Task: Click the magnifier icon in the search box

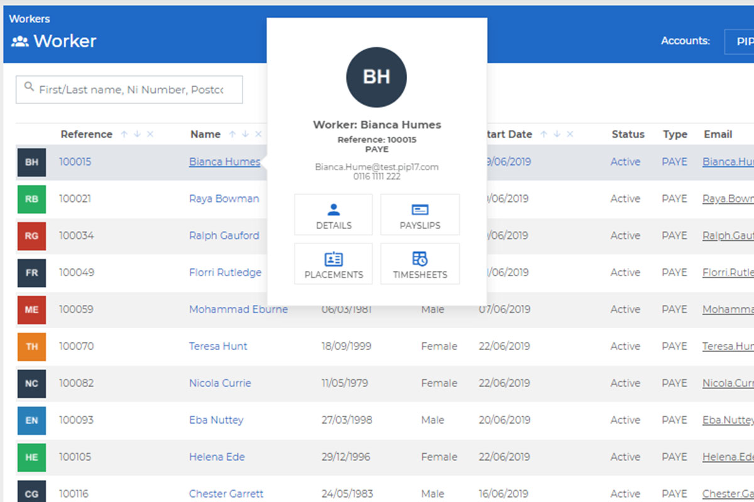Action: pyautogui.click(x=29, y=87)
